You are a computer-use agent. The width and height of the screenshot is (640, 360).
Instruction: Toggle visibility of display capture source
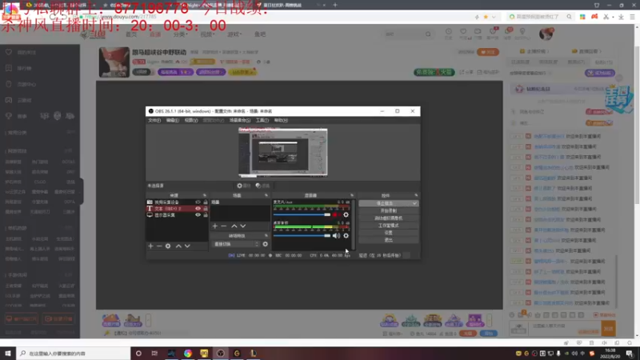[198, 215]
